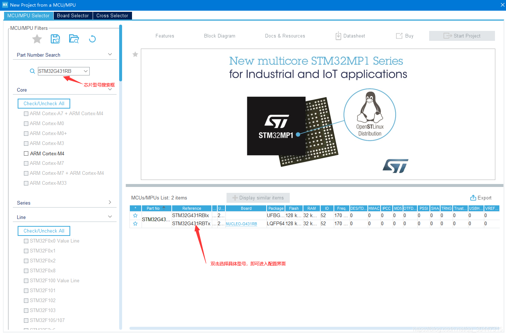Image resolution: width=506 pixels, height=336 pixels.
Task: Tick STM32F103 line checkbox
Action: point(26,311)
